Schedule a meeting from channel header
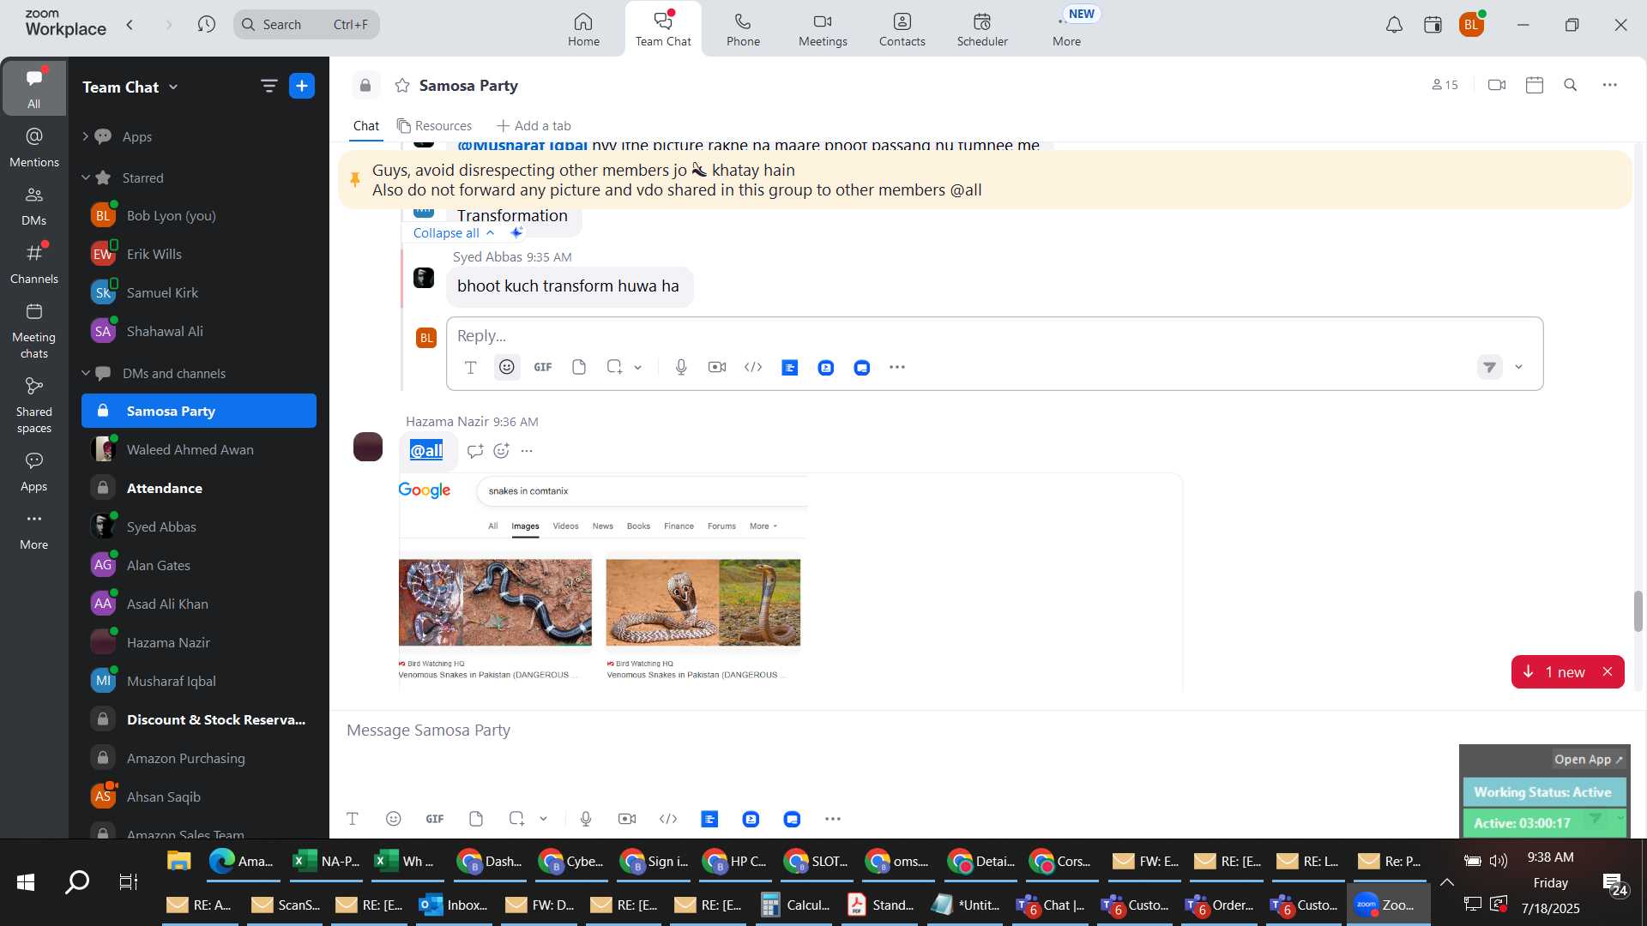Screen dimensions: 1647x926 [x=1535, y=85]
